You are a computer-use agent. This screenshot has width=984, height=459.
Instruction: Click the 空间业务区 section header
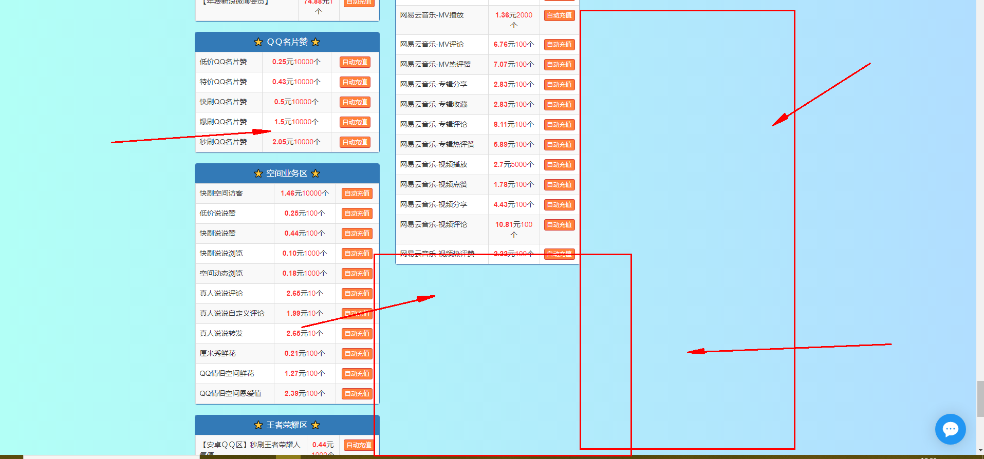[x=287, y=174]
